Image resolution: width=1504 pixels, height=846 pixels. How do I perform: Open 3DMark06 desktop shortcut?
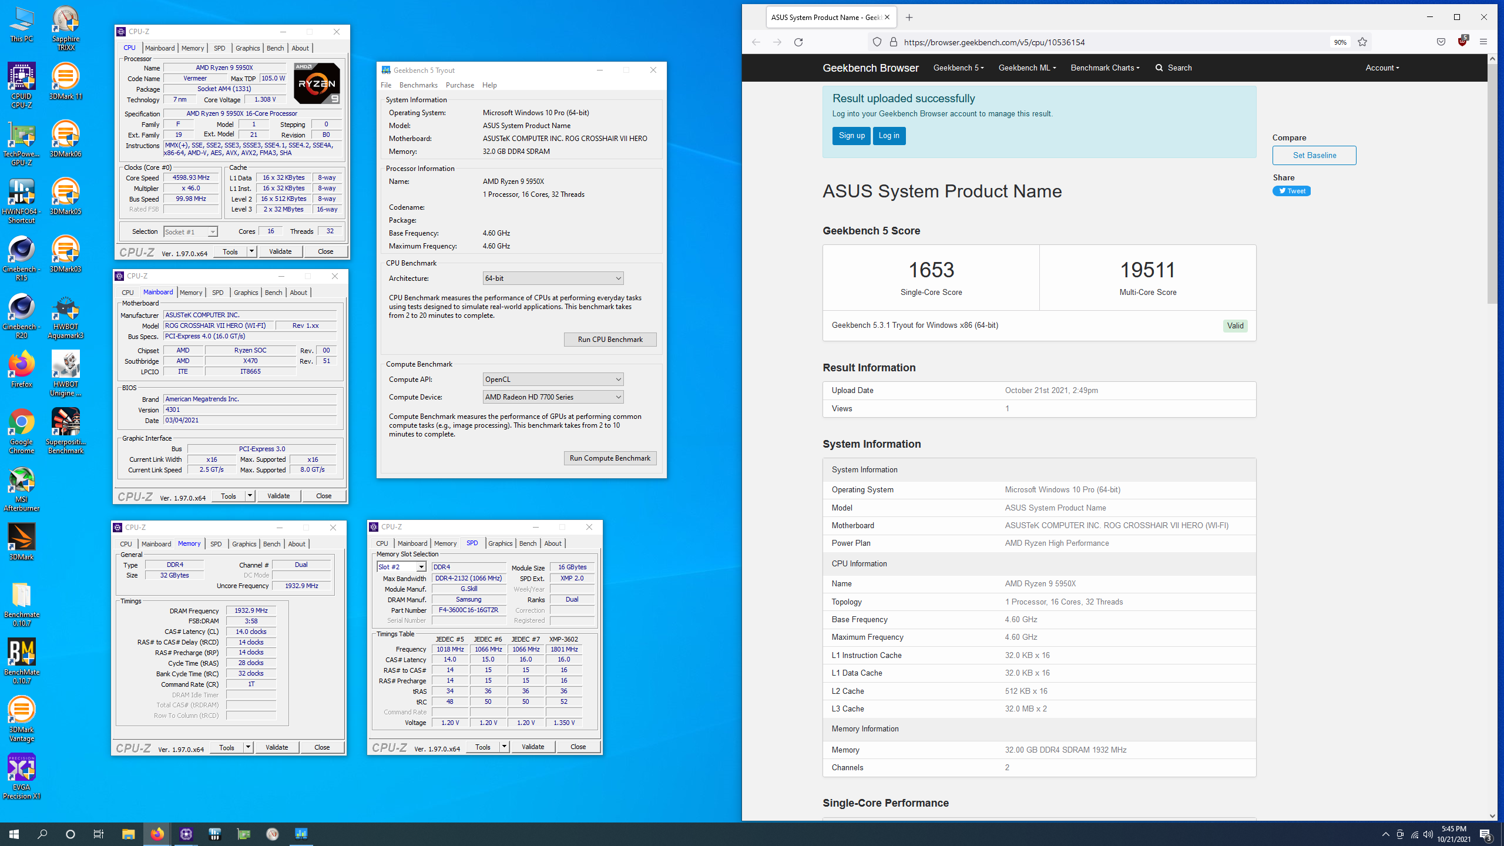tap(65, 139)
